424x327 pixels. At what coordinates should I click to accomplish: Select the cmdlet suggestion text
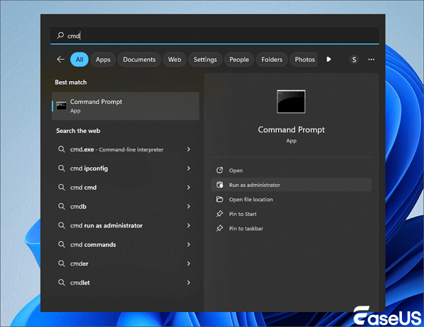[80, 283]
